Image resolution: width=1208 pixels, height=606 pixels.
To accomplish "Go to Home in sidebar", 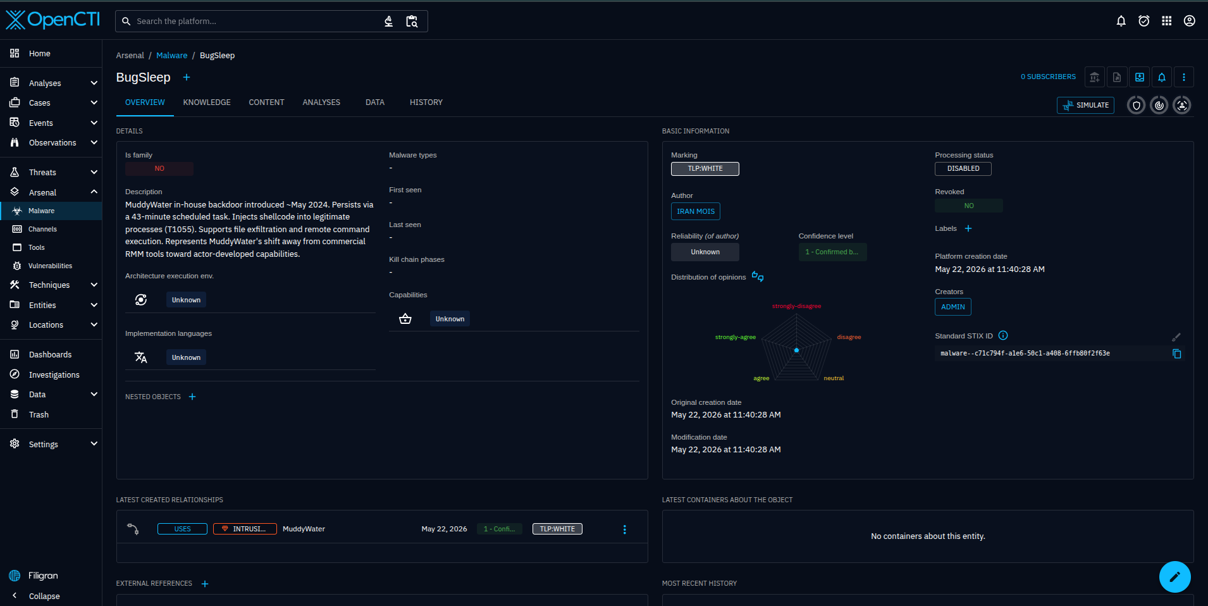I will [x=51, y=54].
